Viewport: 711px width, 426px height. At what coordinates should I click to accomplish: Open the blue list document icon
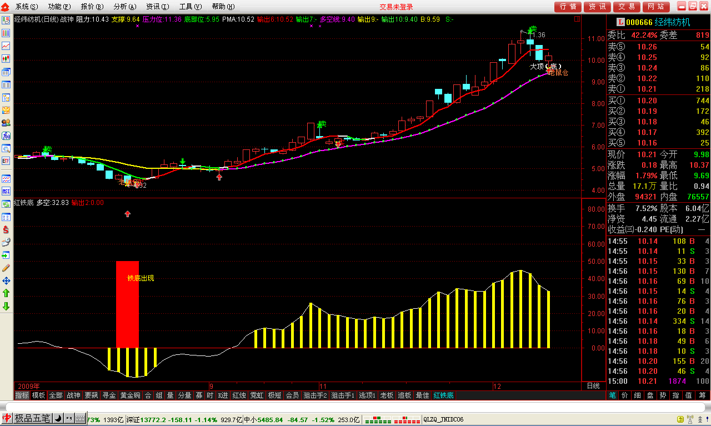[x=6, y=84]
